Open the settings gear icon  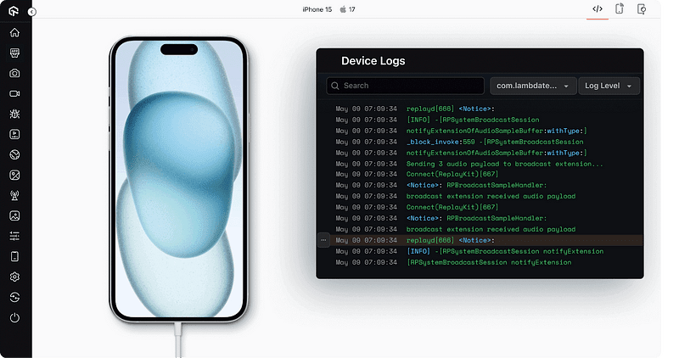point(14,277)
